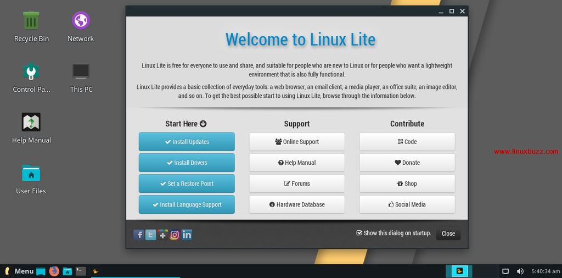Click the show desktop icon next to Menu
Screen dimensions: 562x278
tap(41, 271)
